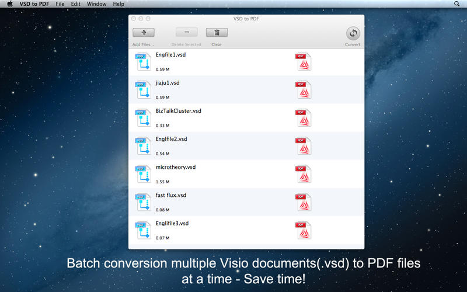Click the 1.55 M size value
This screenshot has height=292, width=467.
pos(162,182)
